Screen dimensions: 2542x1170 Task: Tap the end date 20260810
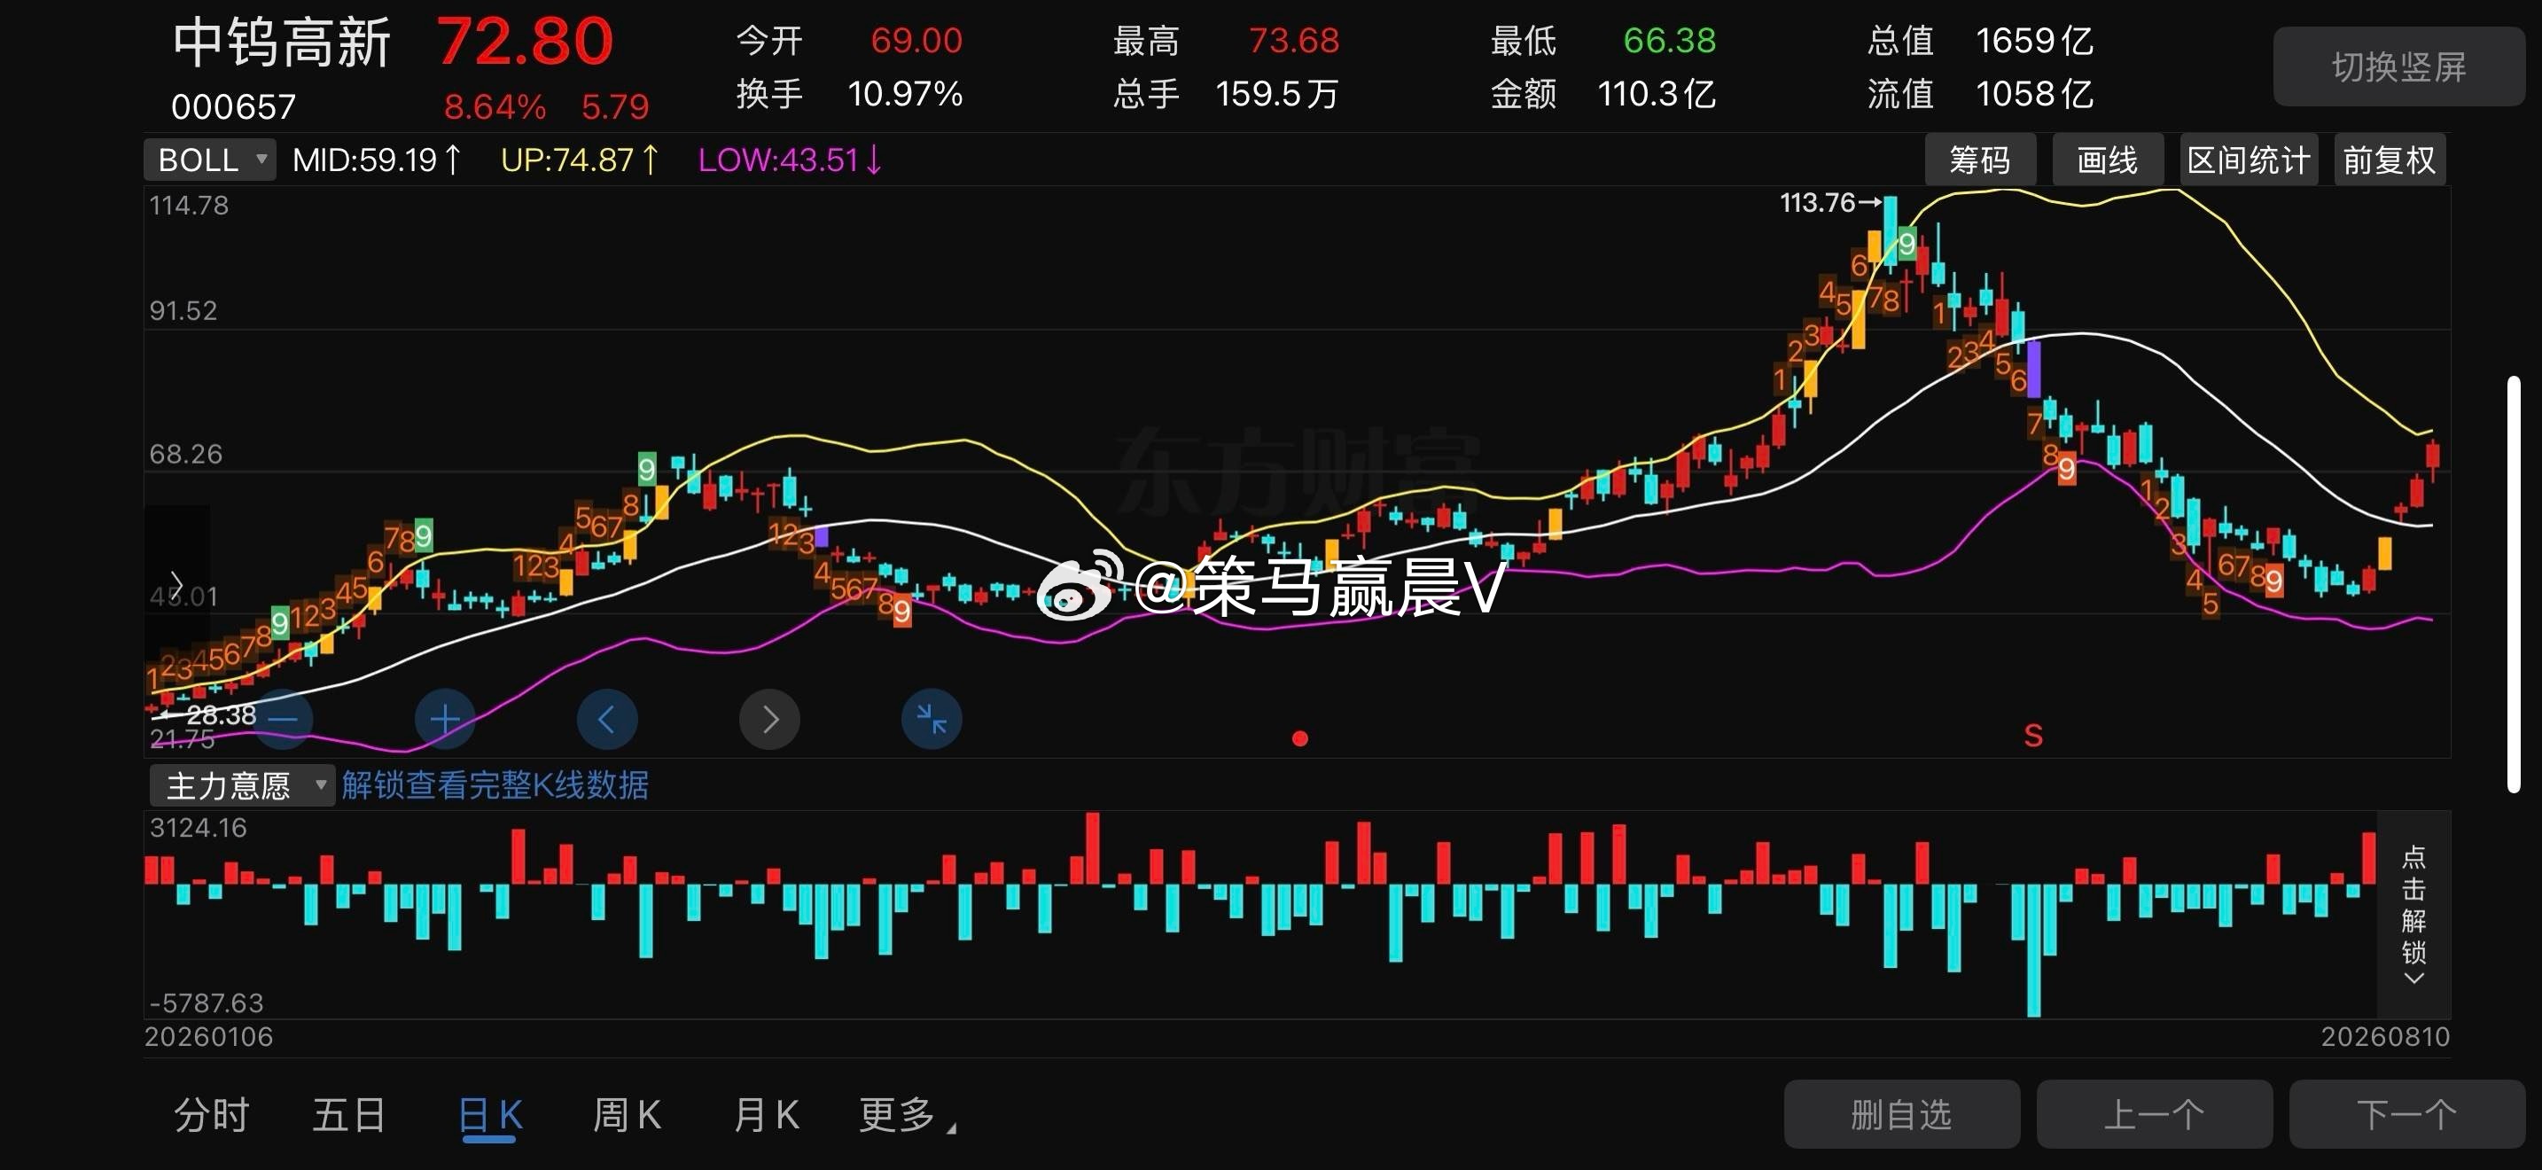(x=2385, y=1037)
